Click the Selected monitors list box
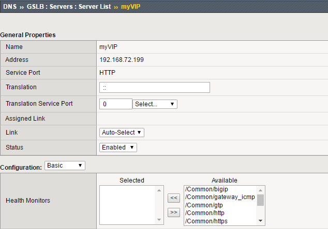The image size is (328, 229). coord(127,205)
